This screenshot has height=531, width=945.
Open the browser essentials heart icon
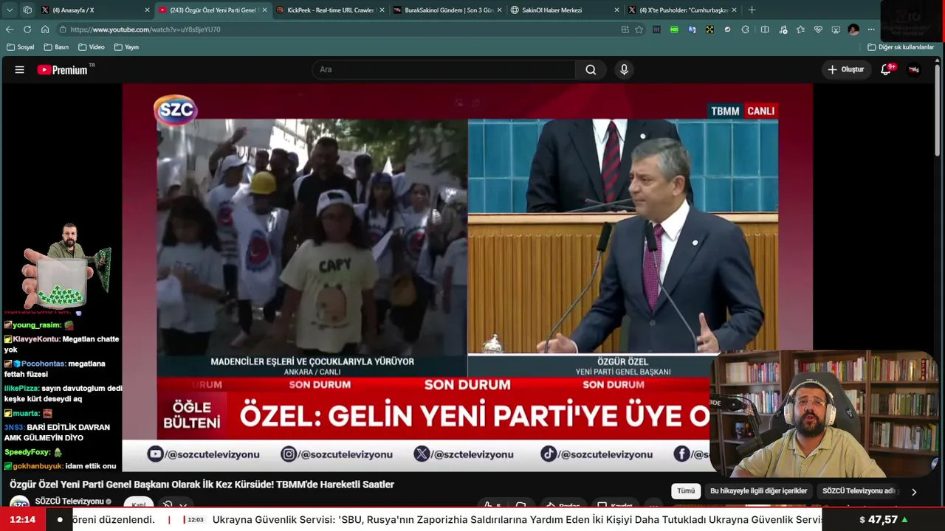point(818,29)
